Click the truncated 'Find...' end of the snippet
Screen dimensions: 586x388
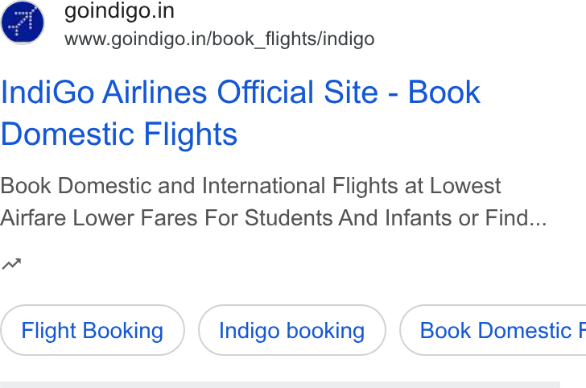tap(516, 217)
